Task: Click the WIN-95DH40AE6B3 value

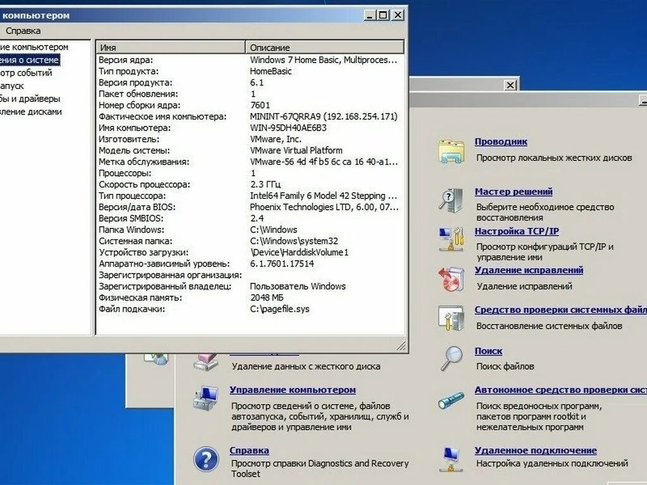Action: coord(288,128)
